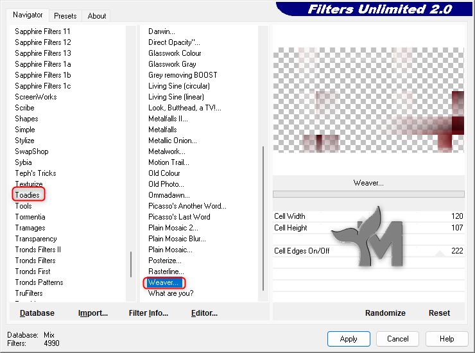Click the Apply button
This screenshot has width=475, height=353.
[349, 338]
